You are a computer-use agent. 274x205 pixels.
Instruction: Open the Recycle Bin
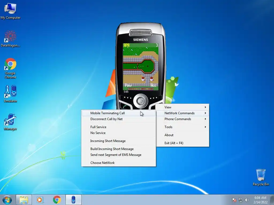click(261, 177)
